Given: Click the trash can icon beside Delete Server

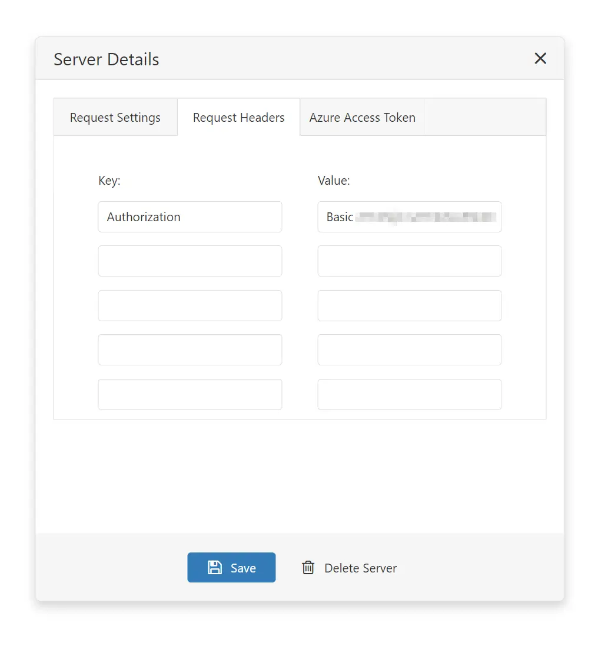Looking at the screenshot, I should click(x=308, y=567).
